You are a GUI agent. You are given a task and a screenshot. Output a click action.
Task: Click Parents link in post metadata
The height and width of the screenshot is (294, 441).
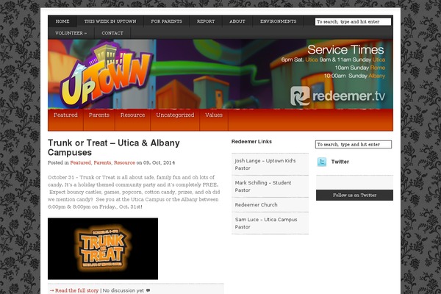coord(102,162)
